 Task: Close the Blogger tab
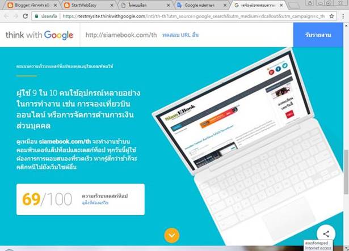click(x=56, y=5)
